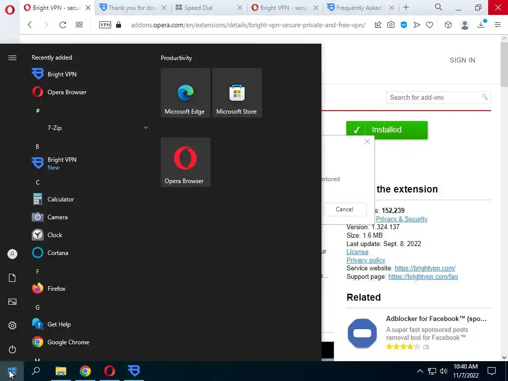Click SIGN IN on addons page

click(462, 60)
